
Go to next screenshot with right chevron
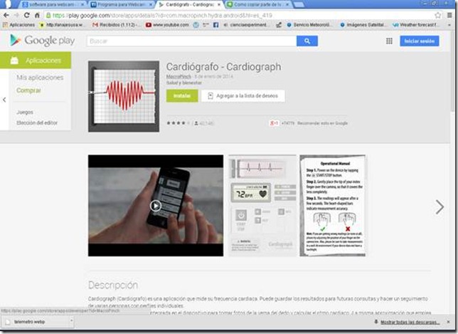click(x=440, y=207)
